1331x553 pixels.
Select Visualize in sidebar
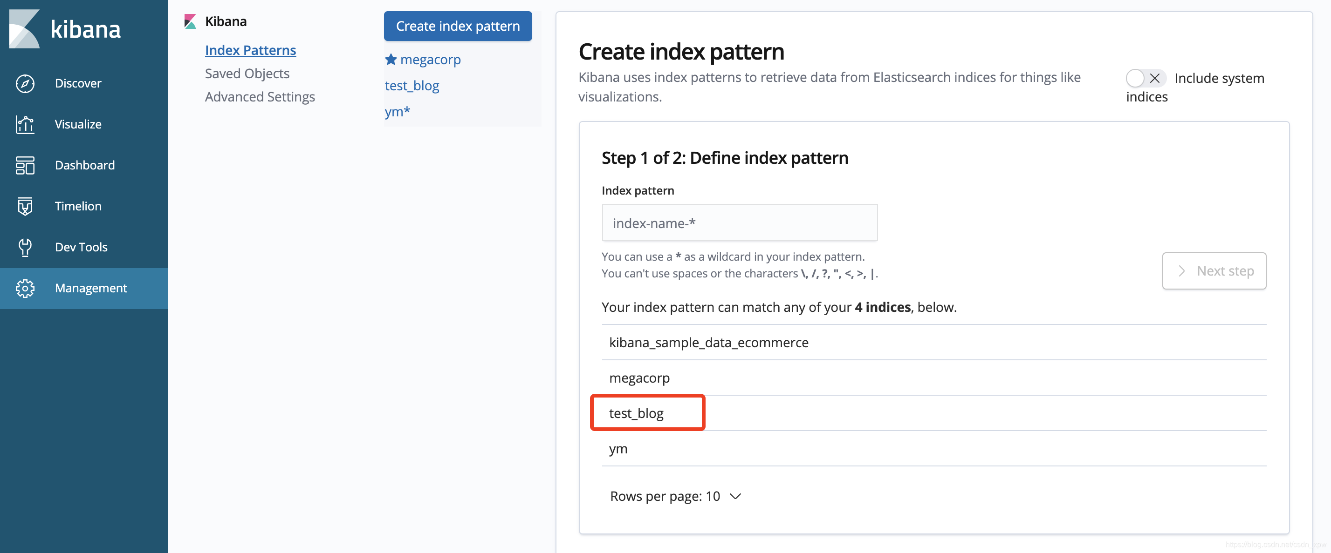(84, 124)
